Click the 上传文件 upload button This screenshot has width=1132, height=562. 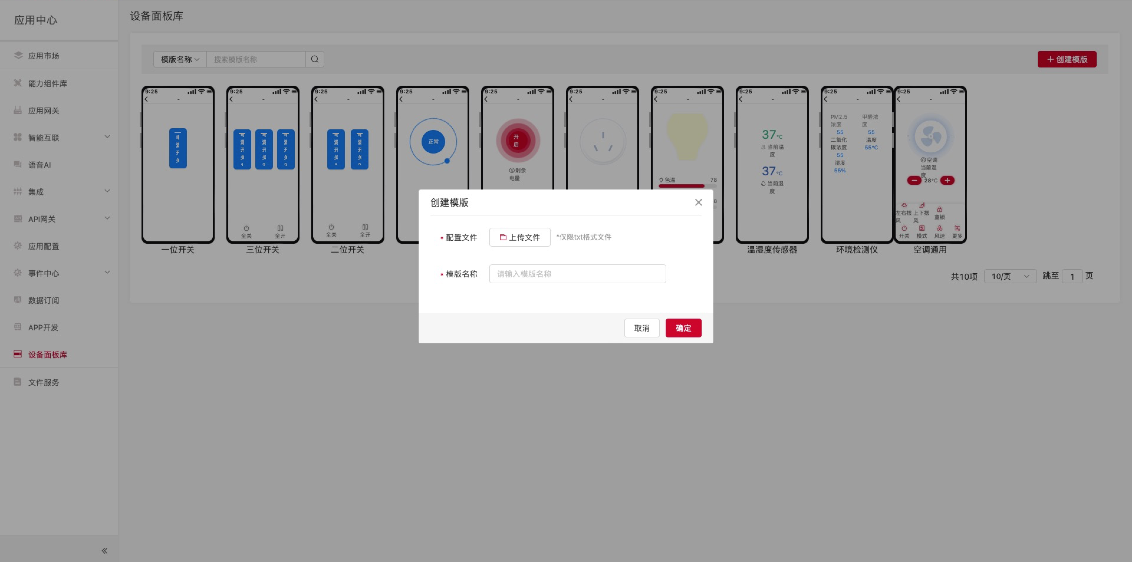[519, 237]
